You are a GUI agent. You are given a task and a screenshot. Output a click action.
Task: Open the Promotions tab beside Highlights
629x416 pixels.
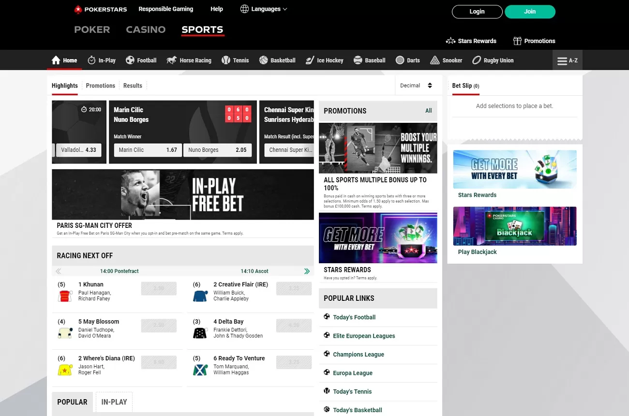(101, 86)
